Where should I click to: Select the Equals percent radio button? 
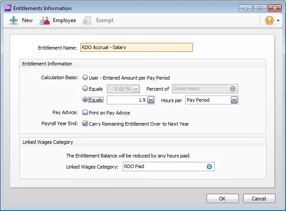coord(85,88)
